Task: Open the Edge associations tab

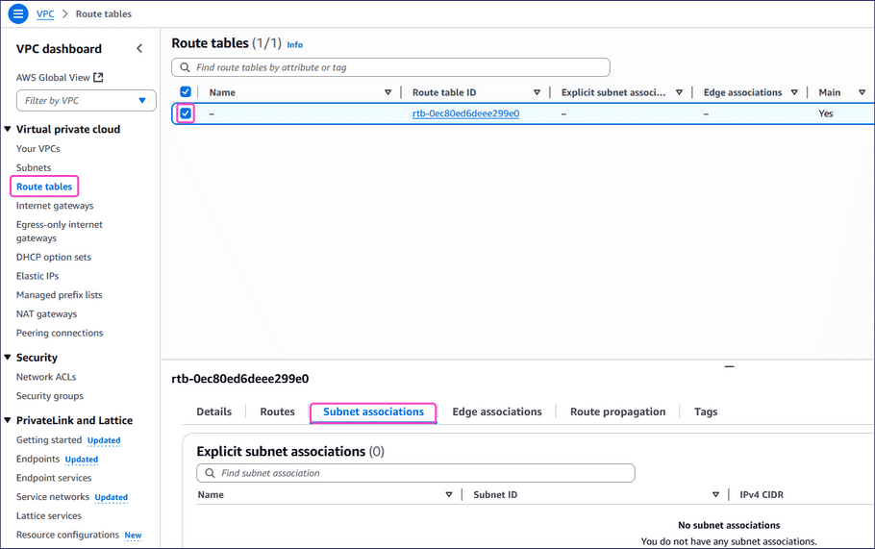Action: (497, 412)
